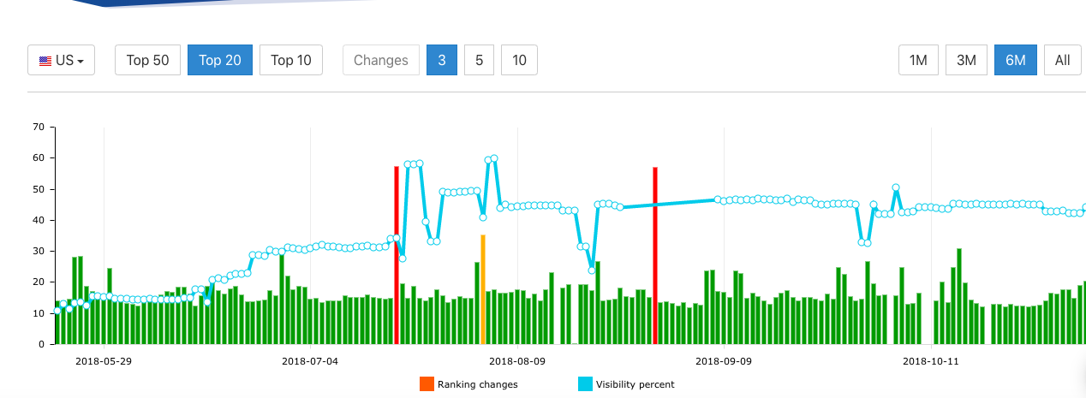The image size is (1086, 398).
Task: Click the second red bar near 2018-09-09
Action: tap(655, 257)
